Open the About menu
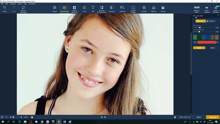 pyautogui.click(x=20, y=4)
